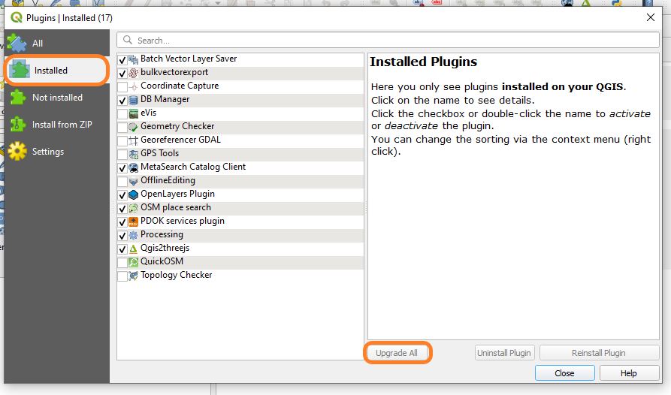Click the Georeferencer GDAL icon
671x395 pixels.
[x=134, y=140]
